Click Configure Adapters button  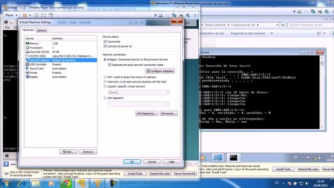pos(160,71)
